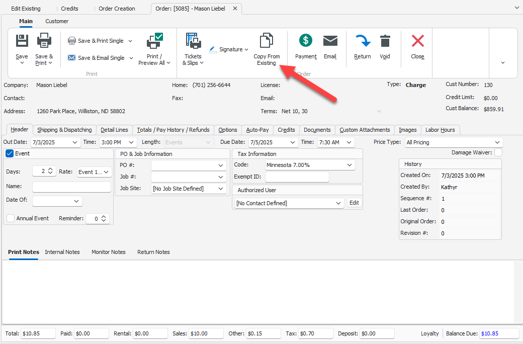523x344 pixels.
Task: Click the Email envelope icon
Action: coord(330,41)
